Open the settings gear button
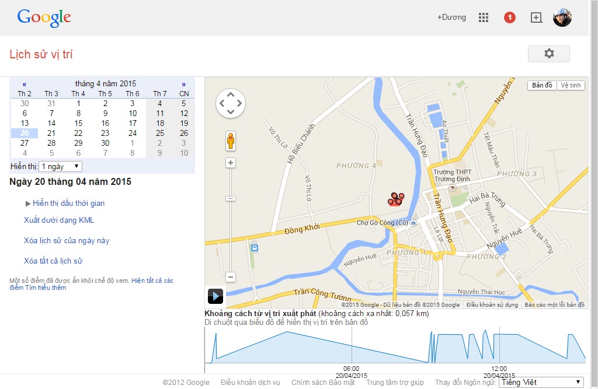 point(548,54)
